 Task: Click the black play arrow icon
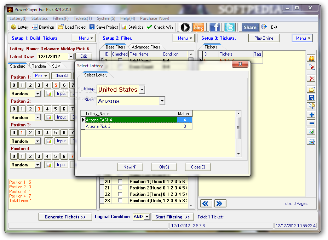pyautogui.click(x=185, y=27)
